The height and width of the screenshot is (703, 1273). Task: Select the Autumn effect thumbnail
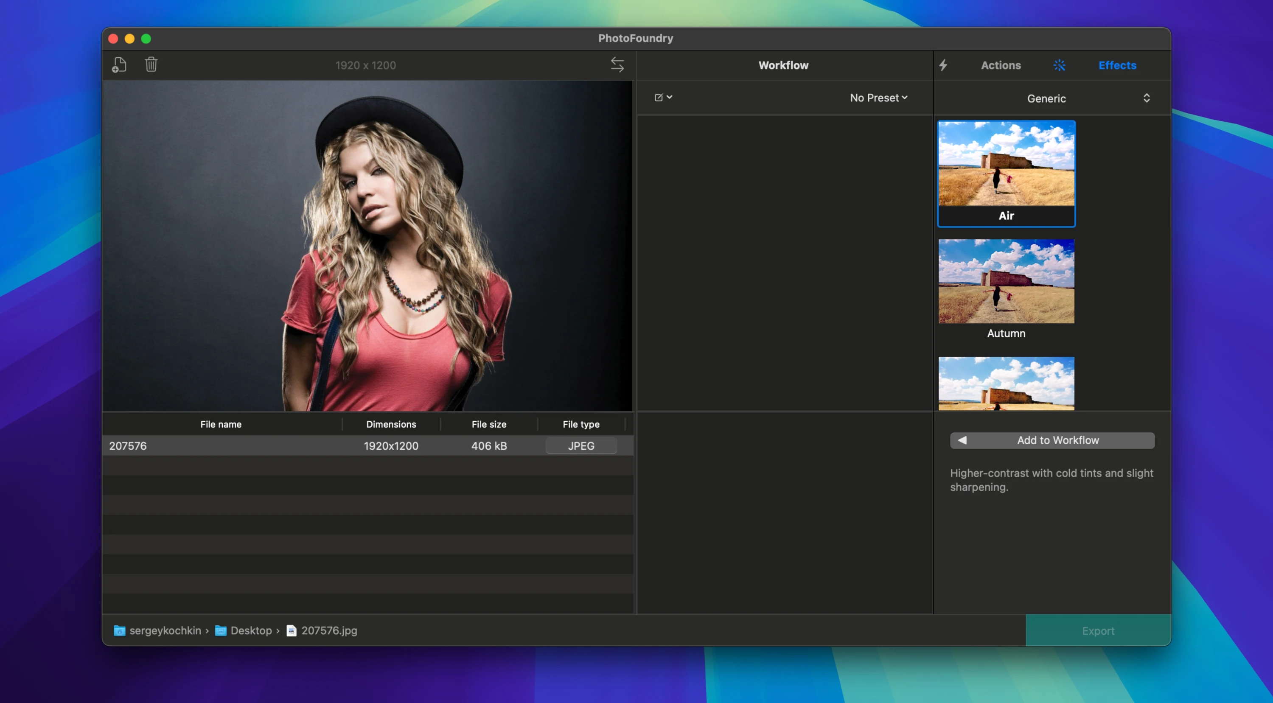coord(1006,289)
